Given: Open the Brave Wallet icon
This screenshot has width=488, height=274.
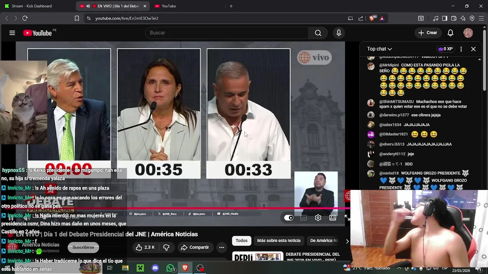Looking at the screenshot, I should (x=454, y=18).
